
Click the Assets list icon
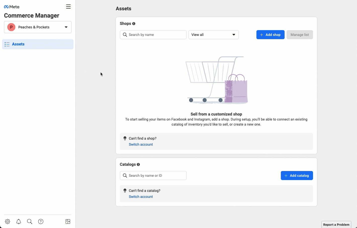click(7, 44)
